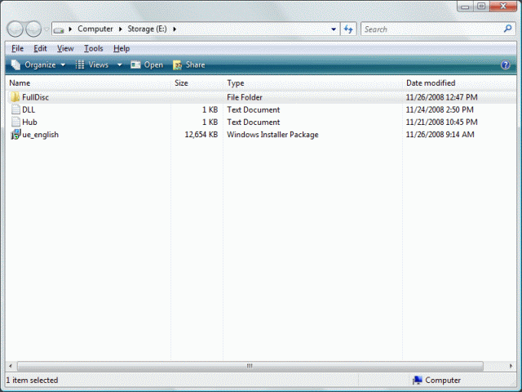Viewport: 522px width, 392px height.
Task: Click the Back navigation arrow button
Action: (15, 29)
